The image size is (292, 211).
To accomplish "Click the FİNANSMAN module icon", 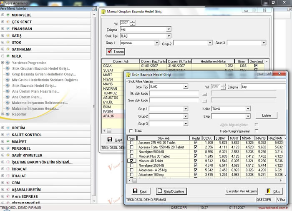I will tap(8, 29).
